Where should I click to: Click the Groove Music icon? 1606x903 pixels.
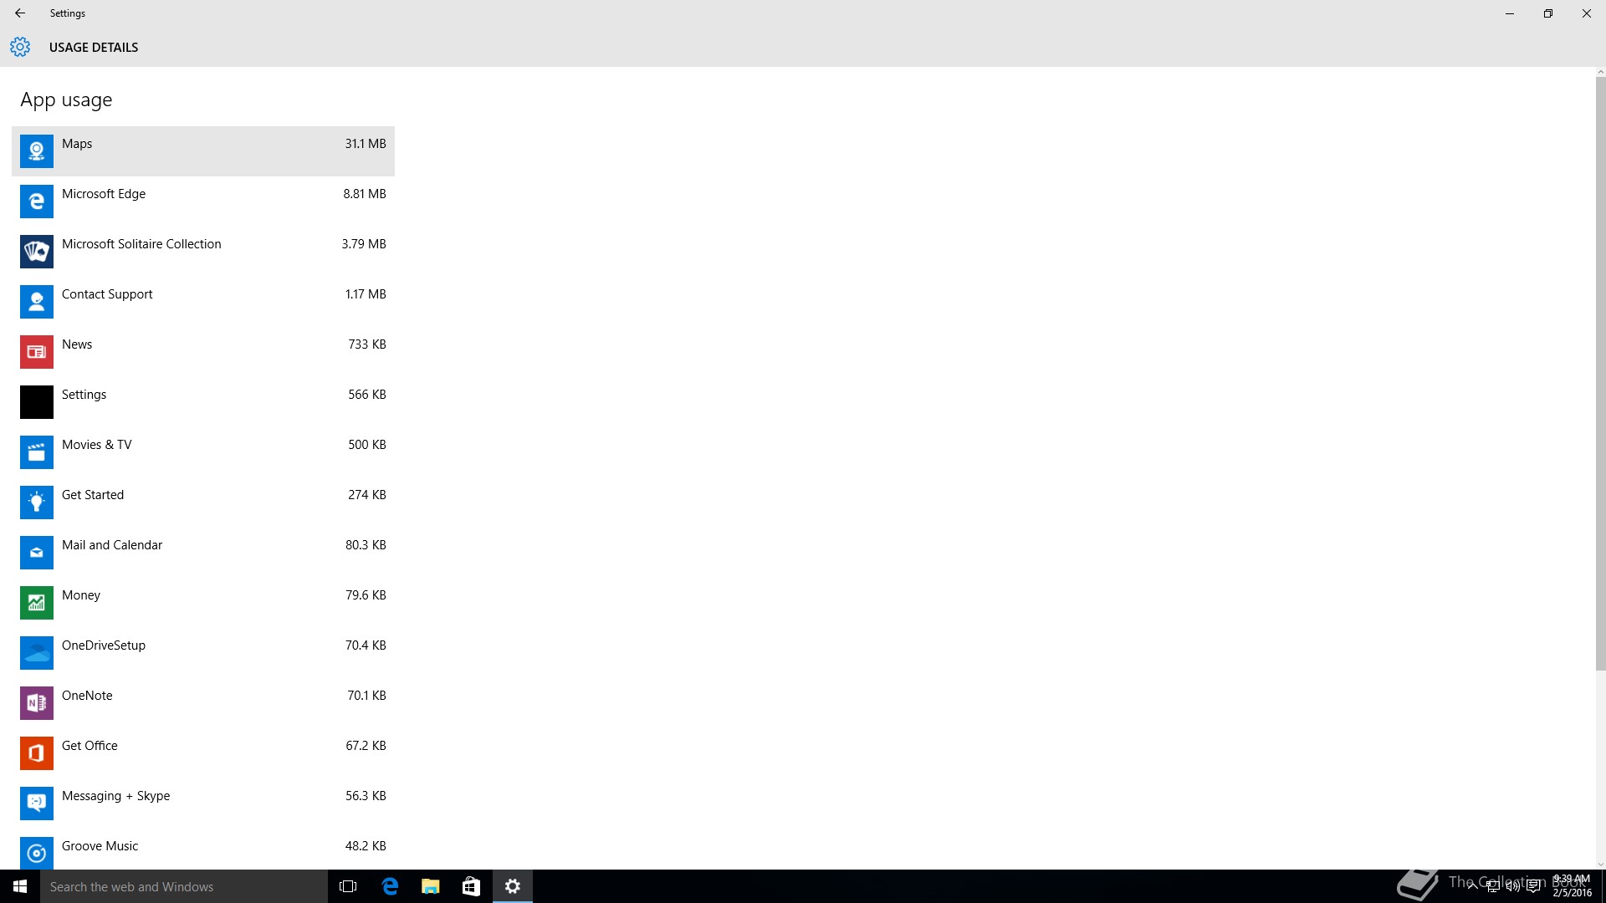click(x=37, y=853)
